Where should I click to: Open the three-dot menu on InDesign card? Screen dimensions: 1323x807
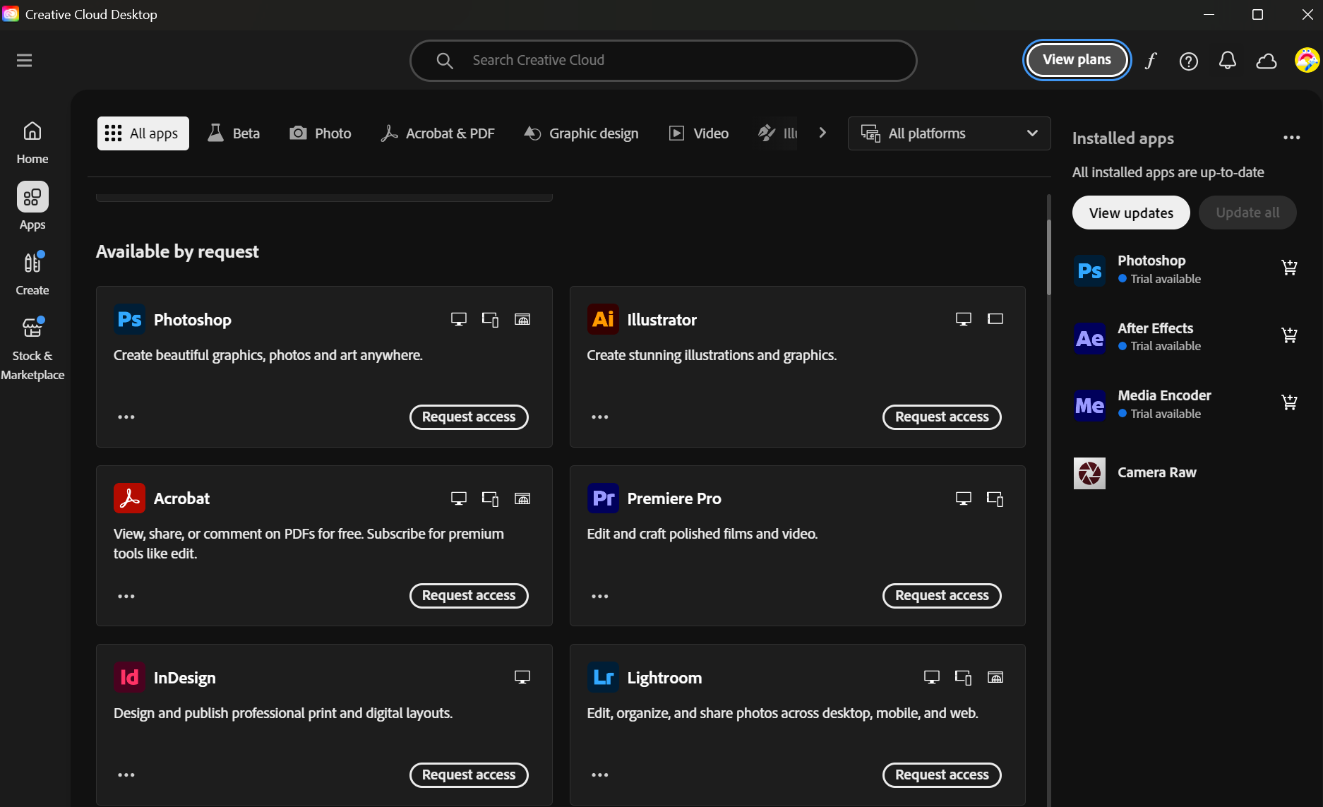coord(126,775)
